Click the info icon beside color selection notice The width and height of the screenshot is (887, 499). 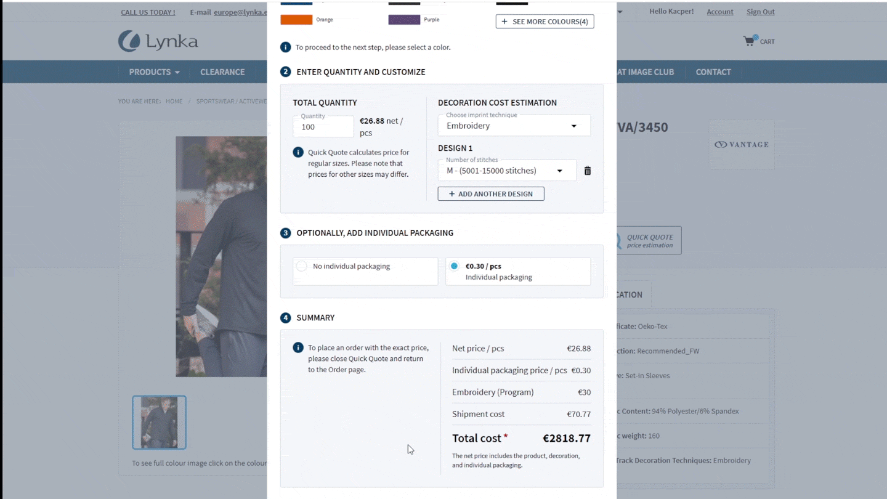click(286, 47)
